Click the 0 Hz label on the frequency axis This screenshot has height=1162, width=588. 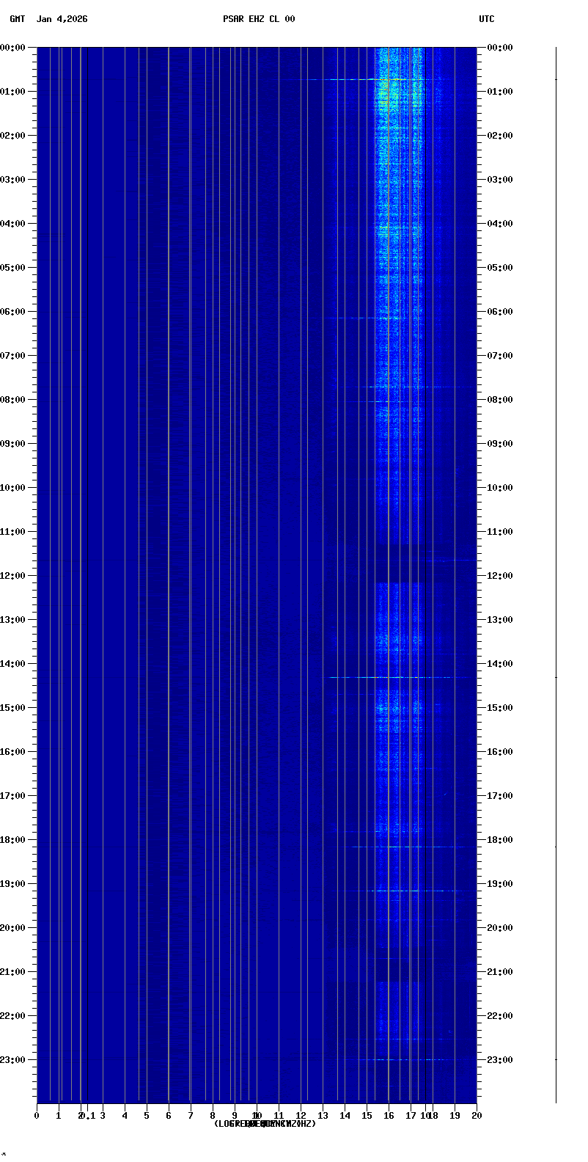tap(37, 1116)
